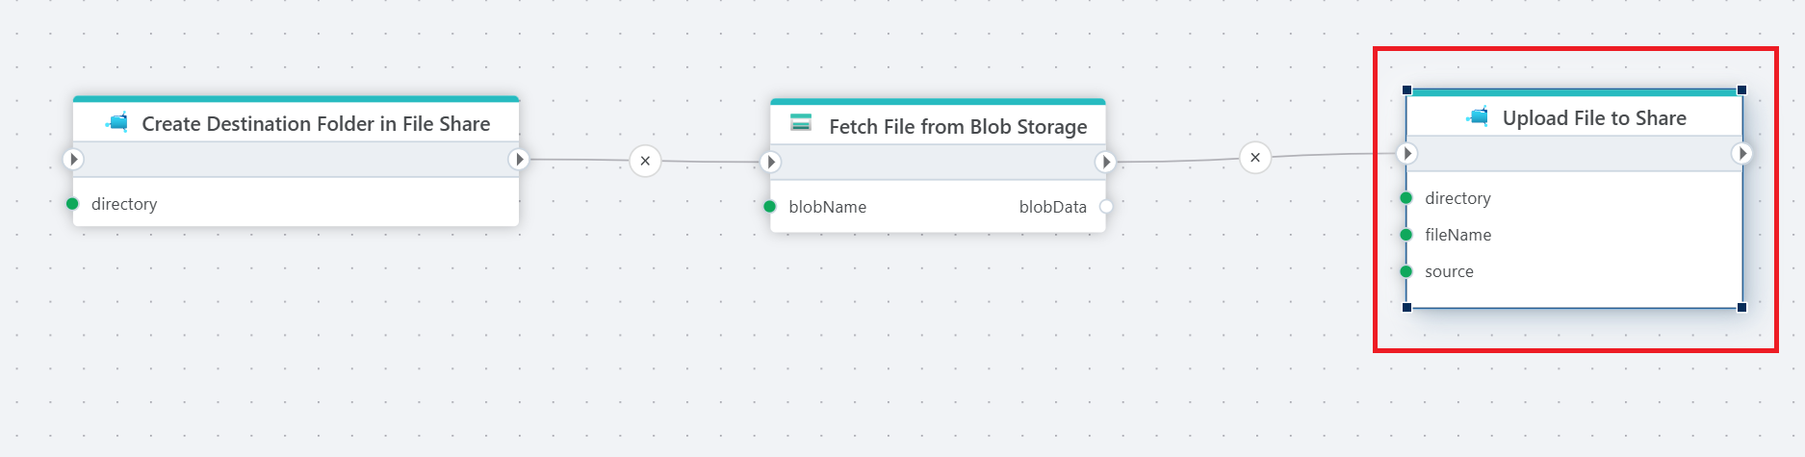Click file share icon on Create Destination Folder node
The height and width of the screenshot is (457, 1805).
(117, 122)
